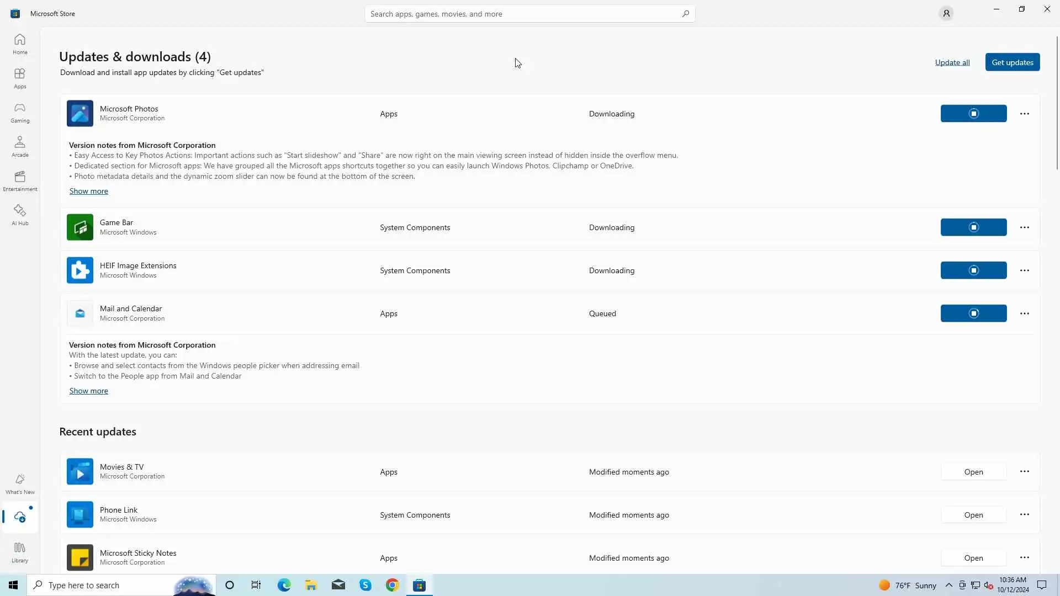This screenshot has width=1060, height=596.
Task: Open Library in sidebar
Action: (20, 552)
